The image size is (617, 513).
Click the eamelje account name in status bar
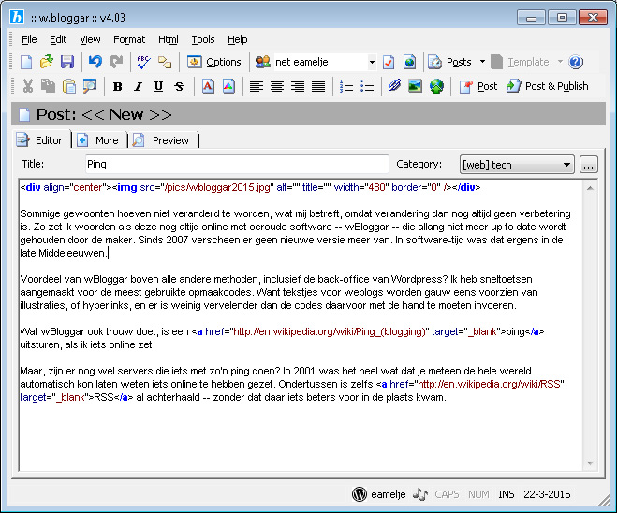(x=388, y=494)
